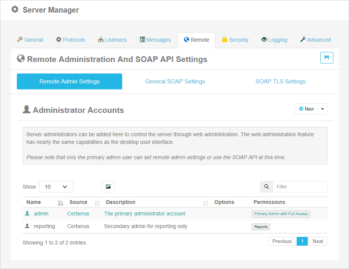This screenshot has height=269, width=349.
Task: Open the Show entries count dropdown
Action: (x=56, y=187)
